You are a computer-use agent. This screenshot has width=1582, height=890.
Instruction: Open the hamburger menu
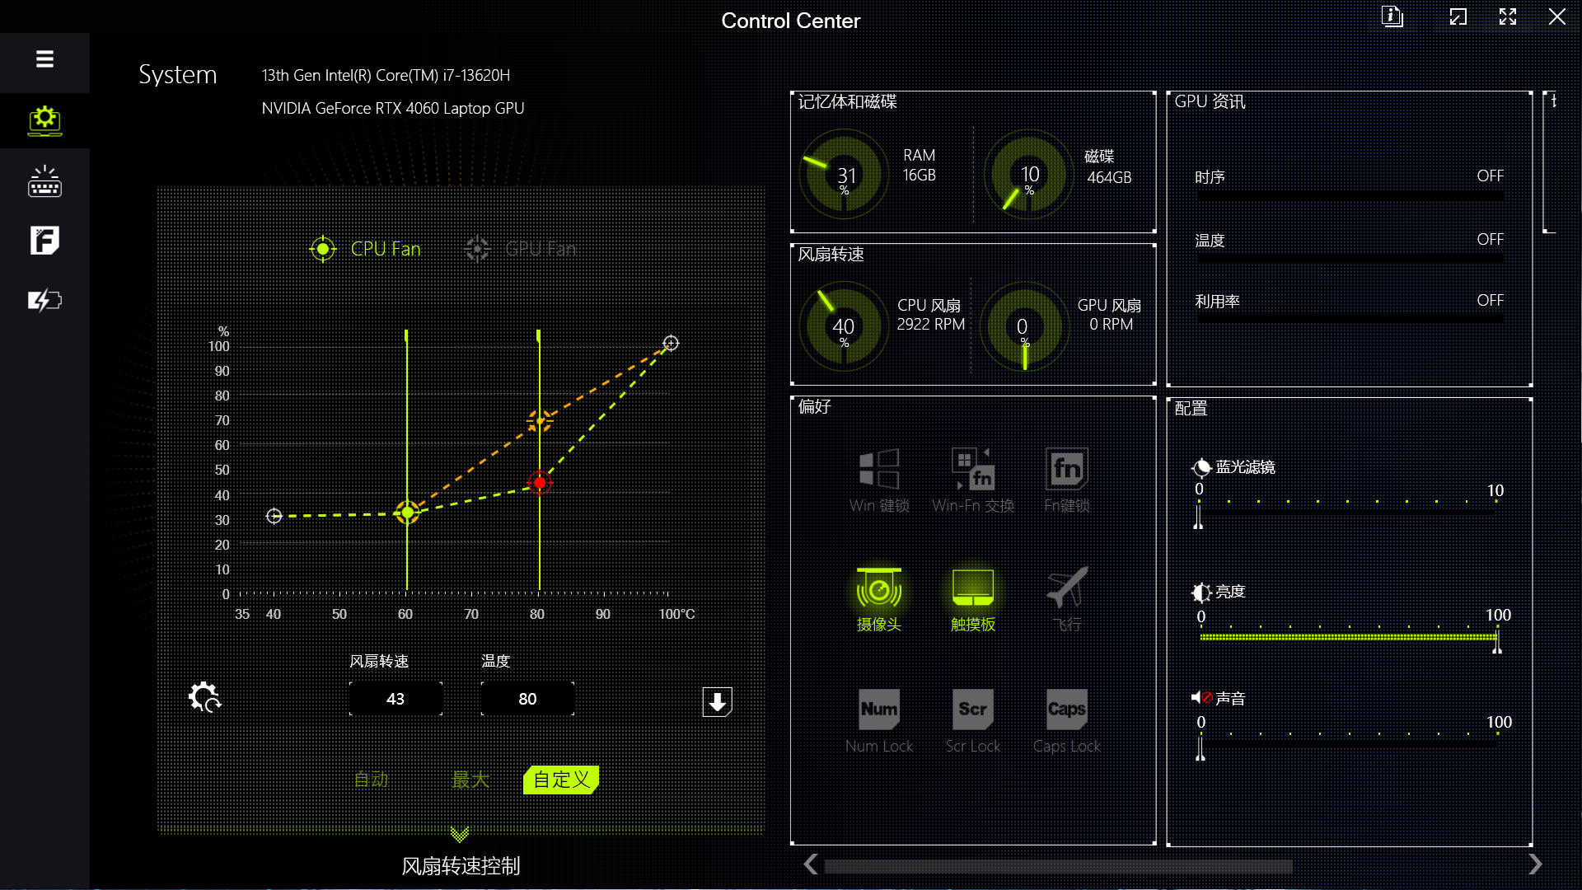[x=44, y=59]
